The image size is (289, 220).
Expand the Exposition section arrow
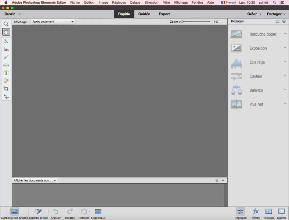point(285,48)
